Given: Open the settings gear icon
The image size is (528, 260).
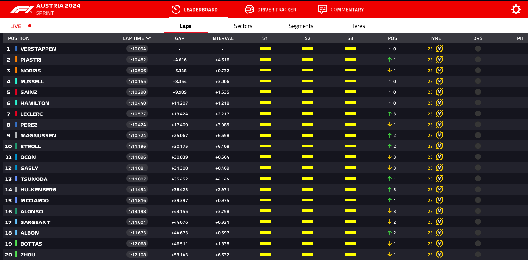Looking at the screenshot, I should pos(516,9).
